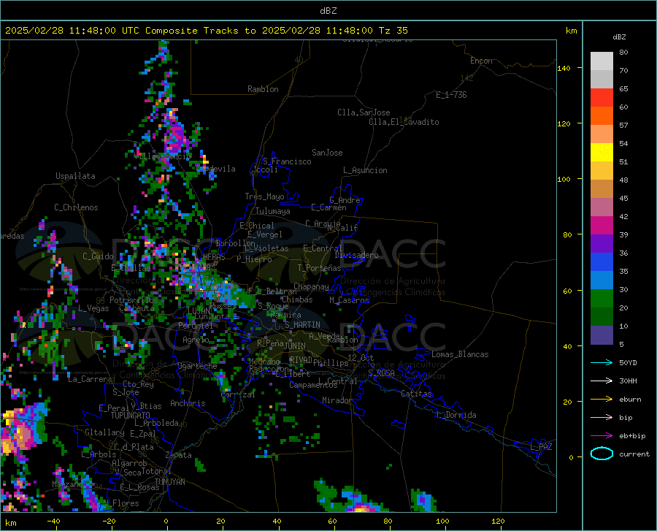Click the 'T_Porteñas' map label
The width and height of the screenshot is (657, 531).
tap(319, 268)
